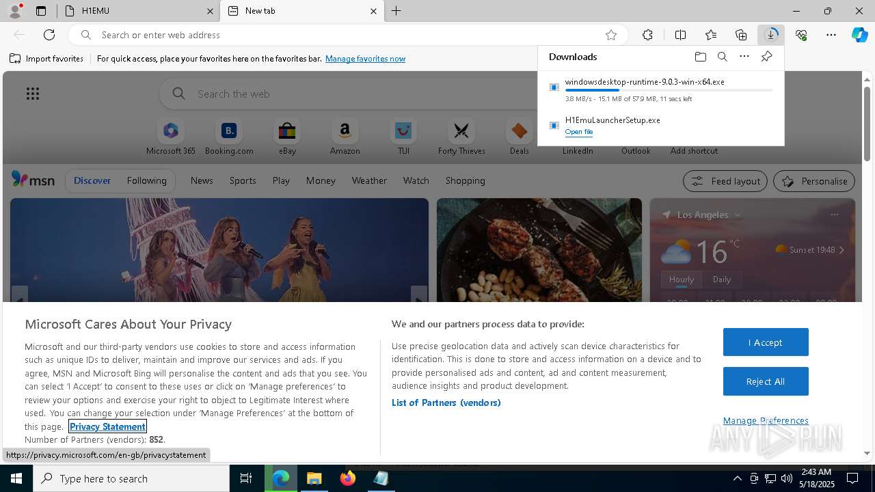
Task: Open the Shopping section
Action: coord(465,180)
